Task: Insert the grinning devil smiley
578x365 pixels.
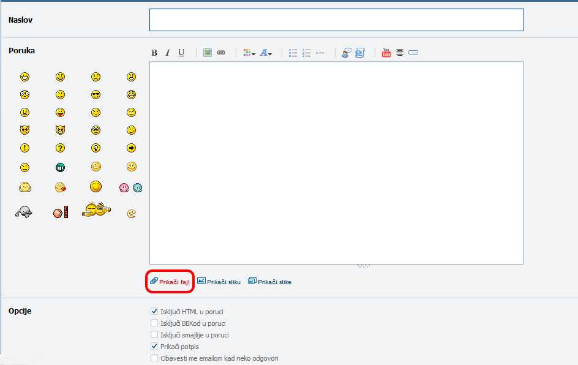Action: [60, 130]
